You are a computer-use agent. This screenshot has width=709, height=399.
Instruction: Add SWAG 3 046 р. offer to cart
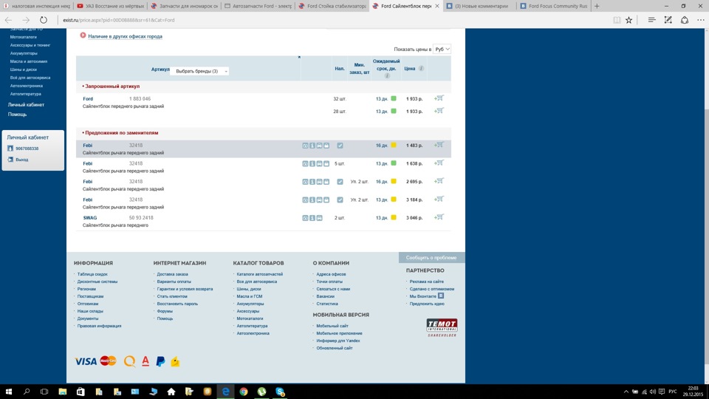(439, 217)
